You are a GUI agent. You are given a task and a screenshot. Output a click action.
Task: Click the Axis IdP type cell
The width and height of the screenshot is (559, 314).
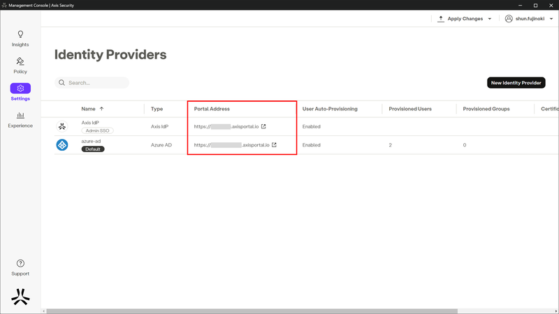point(159,126)
